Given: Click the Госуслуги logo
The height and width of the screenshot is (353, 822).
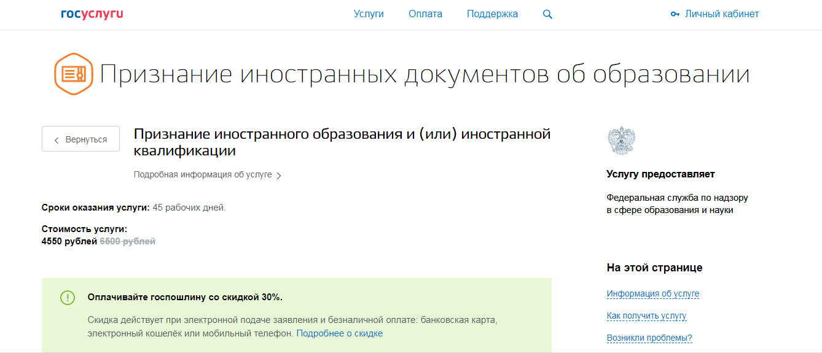Looking at the screenshot, I should click(92, 14).
